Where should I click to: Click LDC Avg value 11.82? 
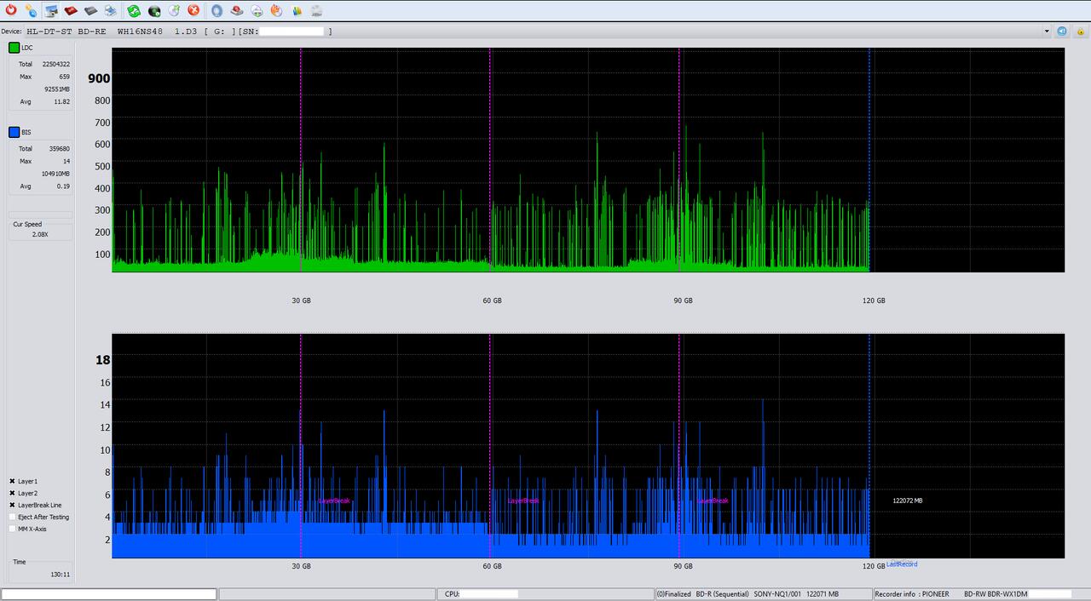point(61,101)
